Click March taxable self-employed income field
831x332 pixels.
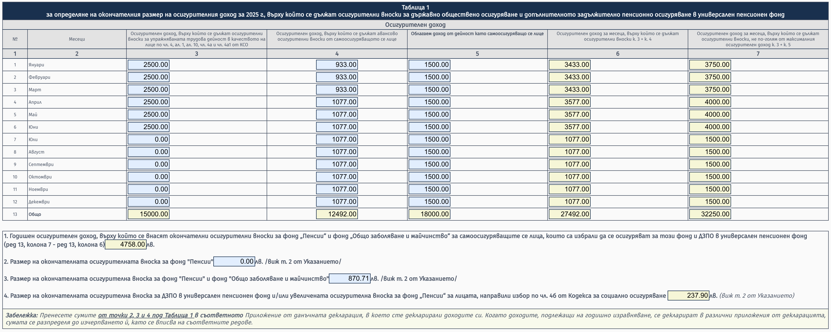point(429,89)
